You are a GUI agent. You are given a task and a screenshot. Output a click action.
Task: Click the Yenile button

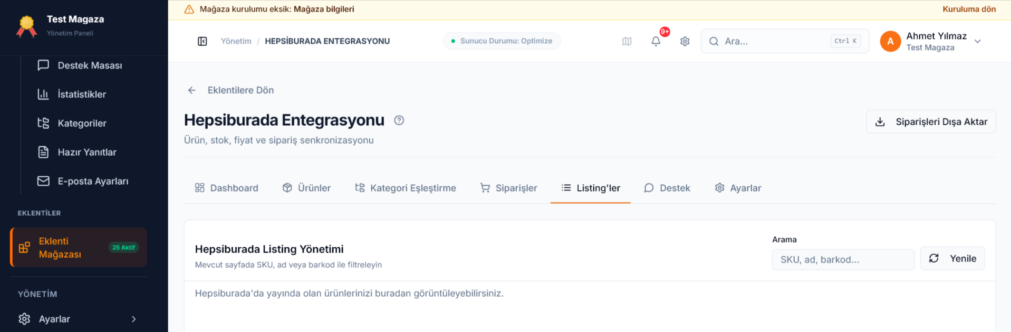click(x=952, y=258)
